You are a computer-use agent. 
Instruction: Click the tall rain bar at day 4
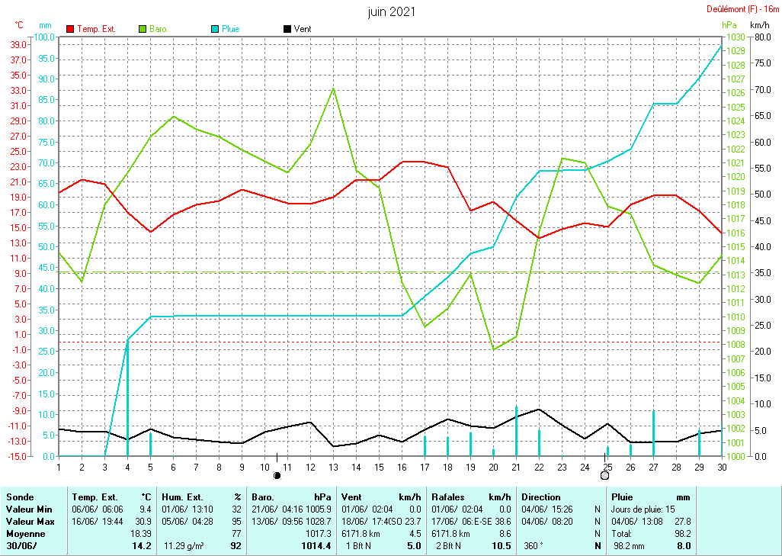pyautogui.click(x=127, y=397)
